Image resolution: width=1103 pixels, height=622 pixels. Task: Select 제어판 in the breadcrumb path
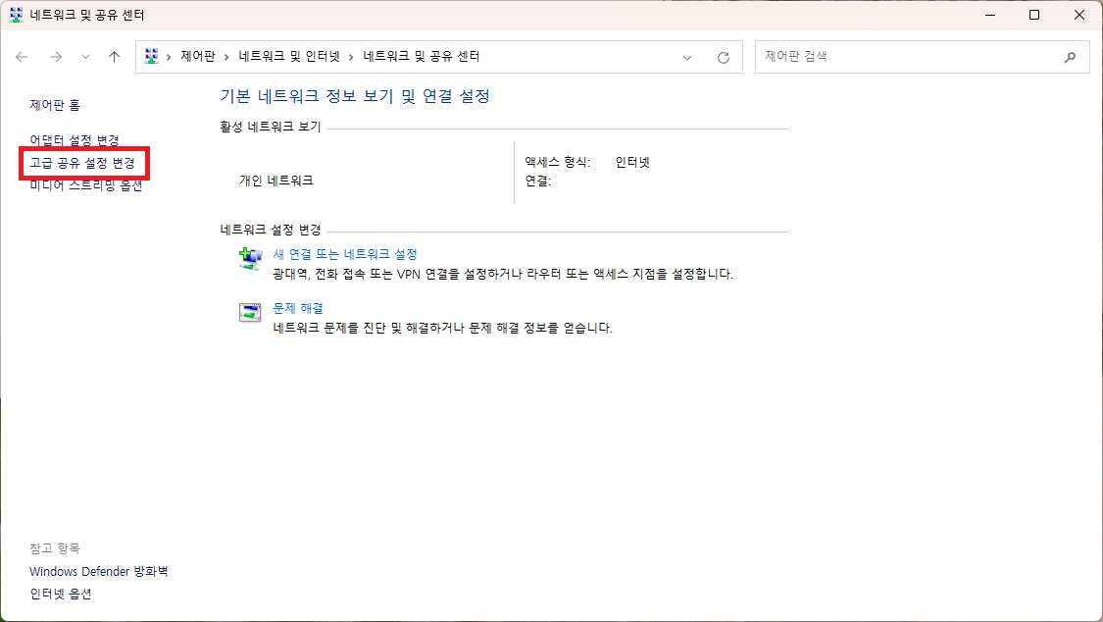(197, 56)
